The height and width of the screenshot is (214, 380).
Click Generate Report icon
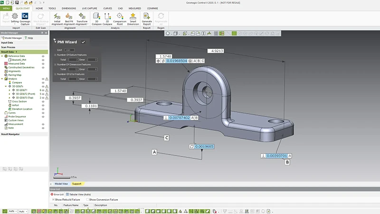[147, 16]
